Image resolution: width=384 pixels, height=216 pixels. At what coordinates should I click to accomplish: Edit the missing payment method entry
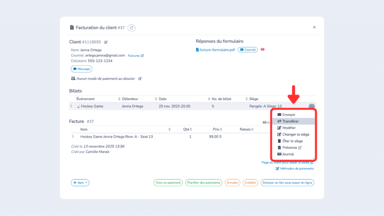coord(140,78)
